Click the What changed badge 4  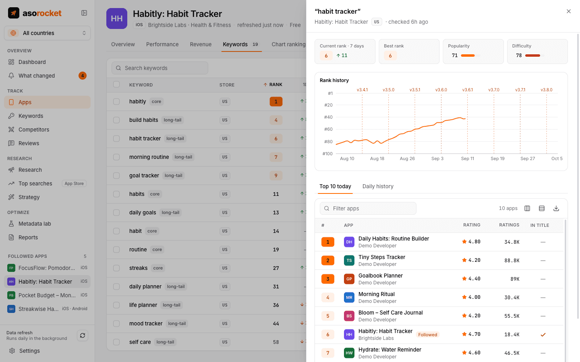(x=83, y=76)
